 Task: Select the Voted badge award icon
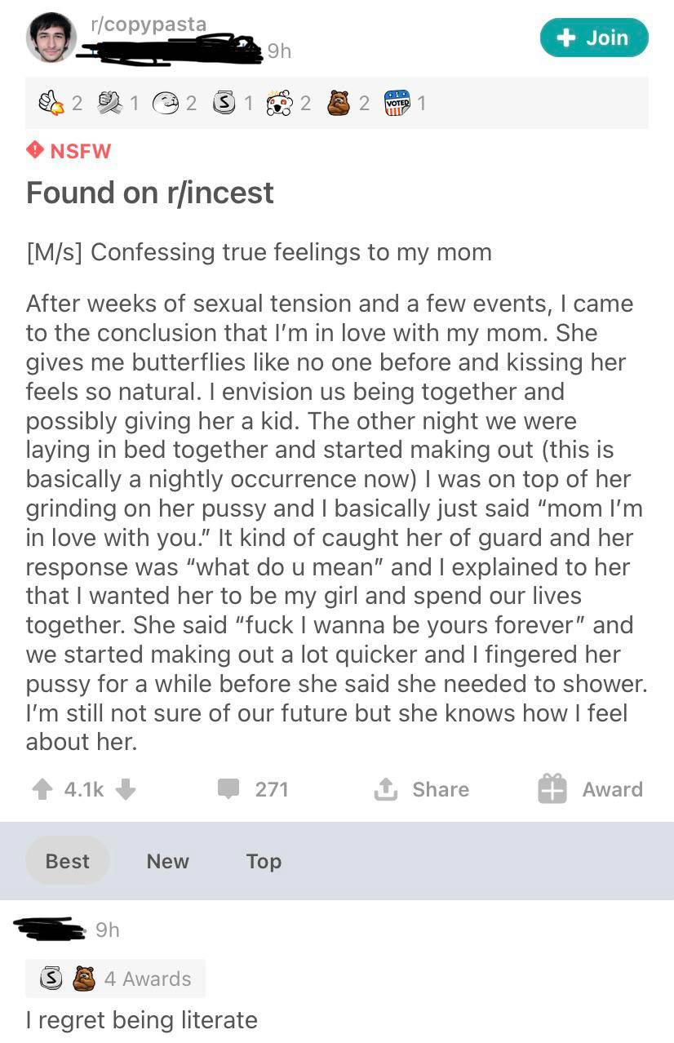[397, 103]
